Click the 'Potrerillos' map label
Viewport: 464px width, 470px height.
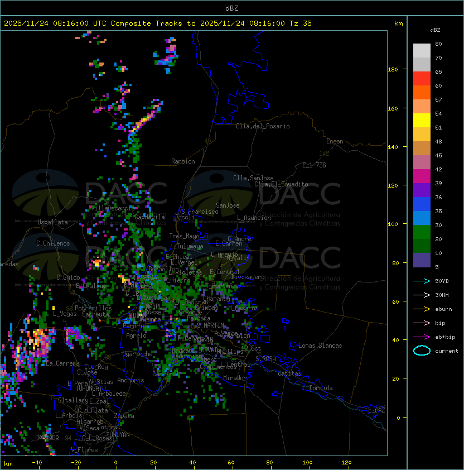point(93,308)
